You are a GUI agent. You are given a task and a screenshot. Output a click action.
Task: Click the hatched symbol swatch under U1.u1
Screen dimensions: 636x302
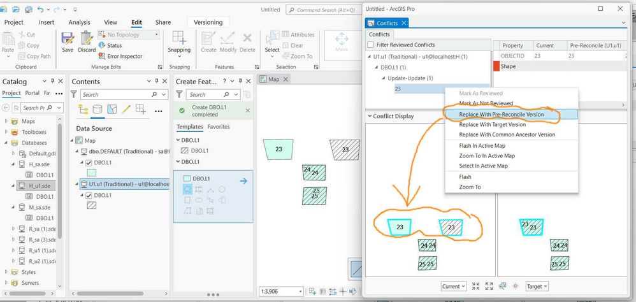coord(92,206)
